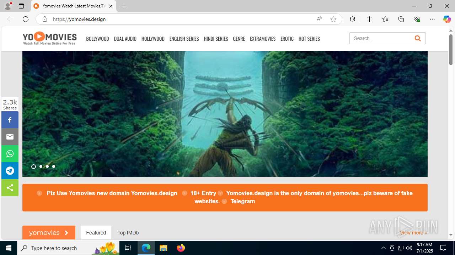Screen dimensions: 455x255
Task: Switch to the Featured tab
Action: (x=96, y=233)
